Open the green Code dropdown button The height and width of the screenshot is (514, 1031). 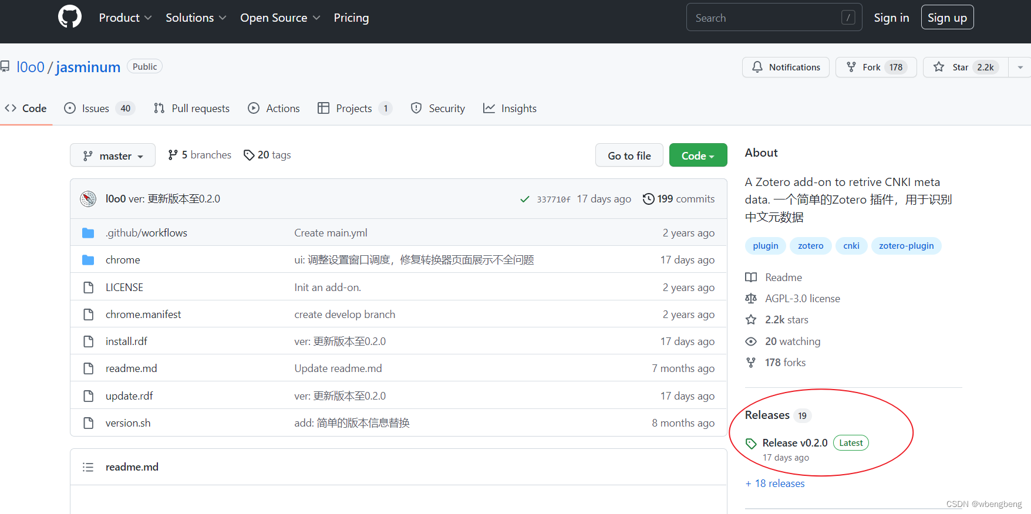[x=698, y=155]
